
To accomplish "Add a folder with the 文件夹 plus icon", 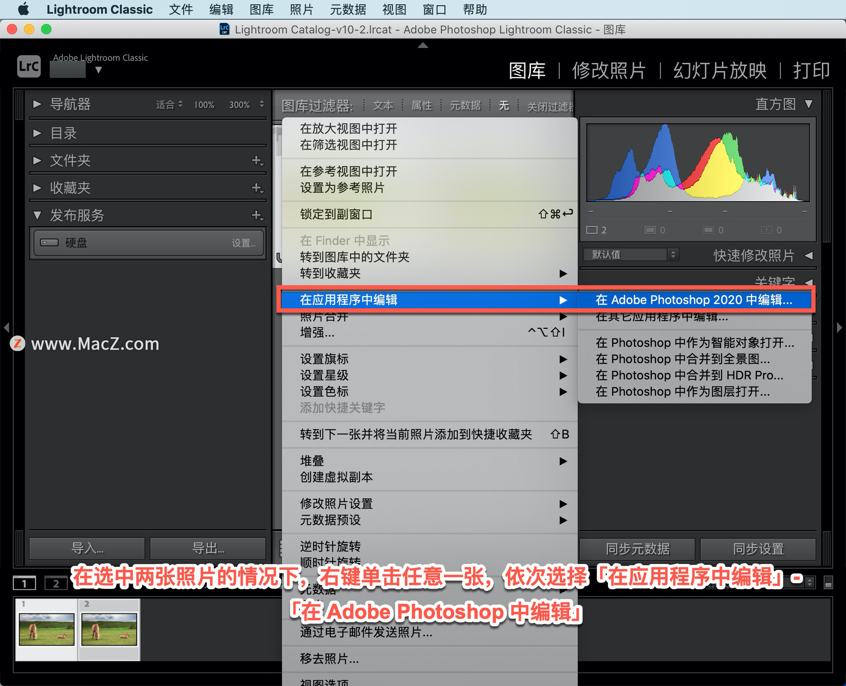I will point(257,161).
